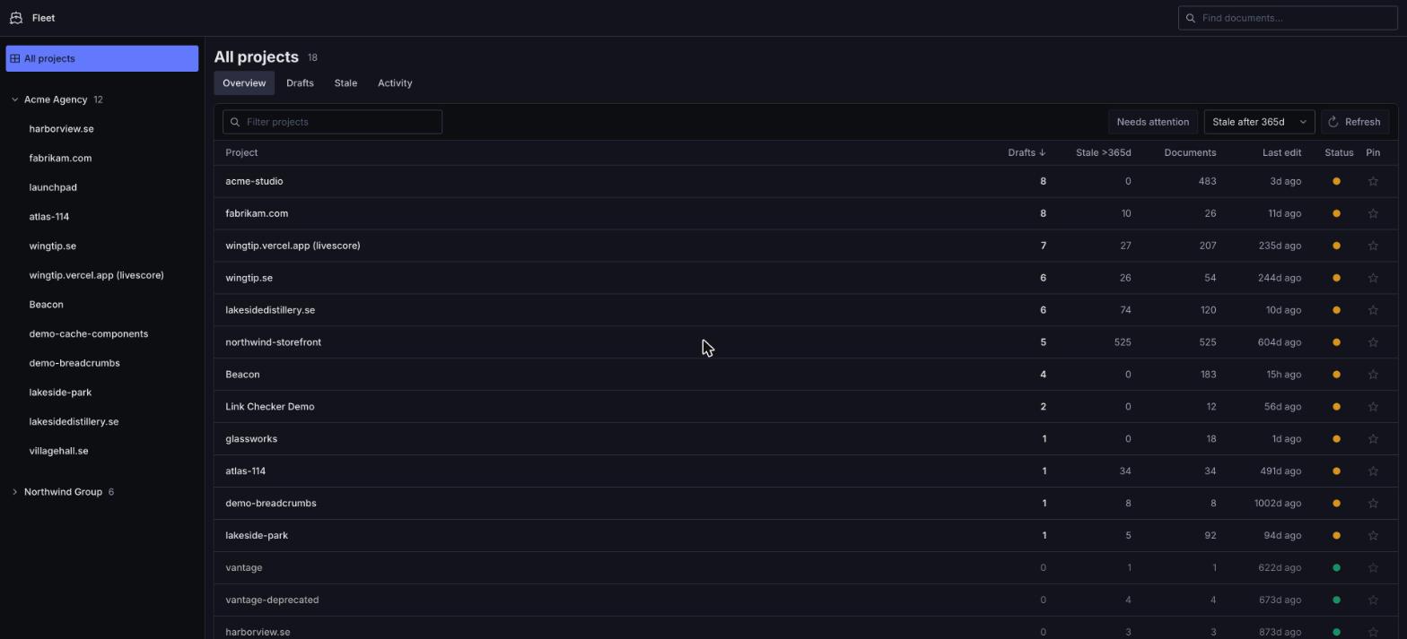Toggle the Needs attention filter

pyautogui.click(x=1152, y=122)
